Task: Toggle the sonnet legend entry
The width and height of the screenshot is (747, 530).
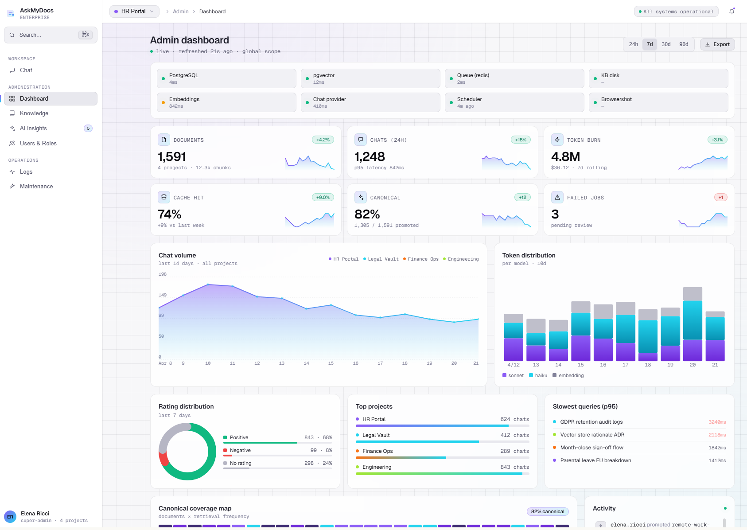Action: tap(513, 375)
